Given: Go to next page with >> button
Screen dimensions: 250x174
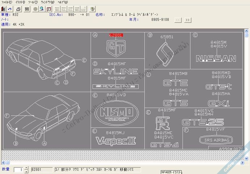Looking at the screenshot, I should pos(187,20).
